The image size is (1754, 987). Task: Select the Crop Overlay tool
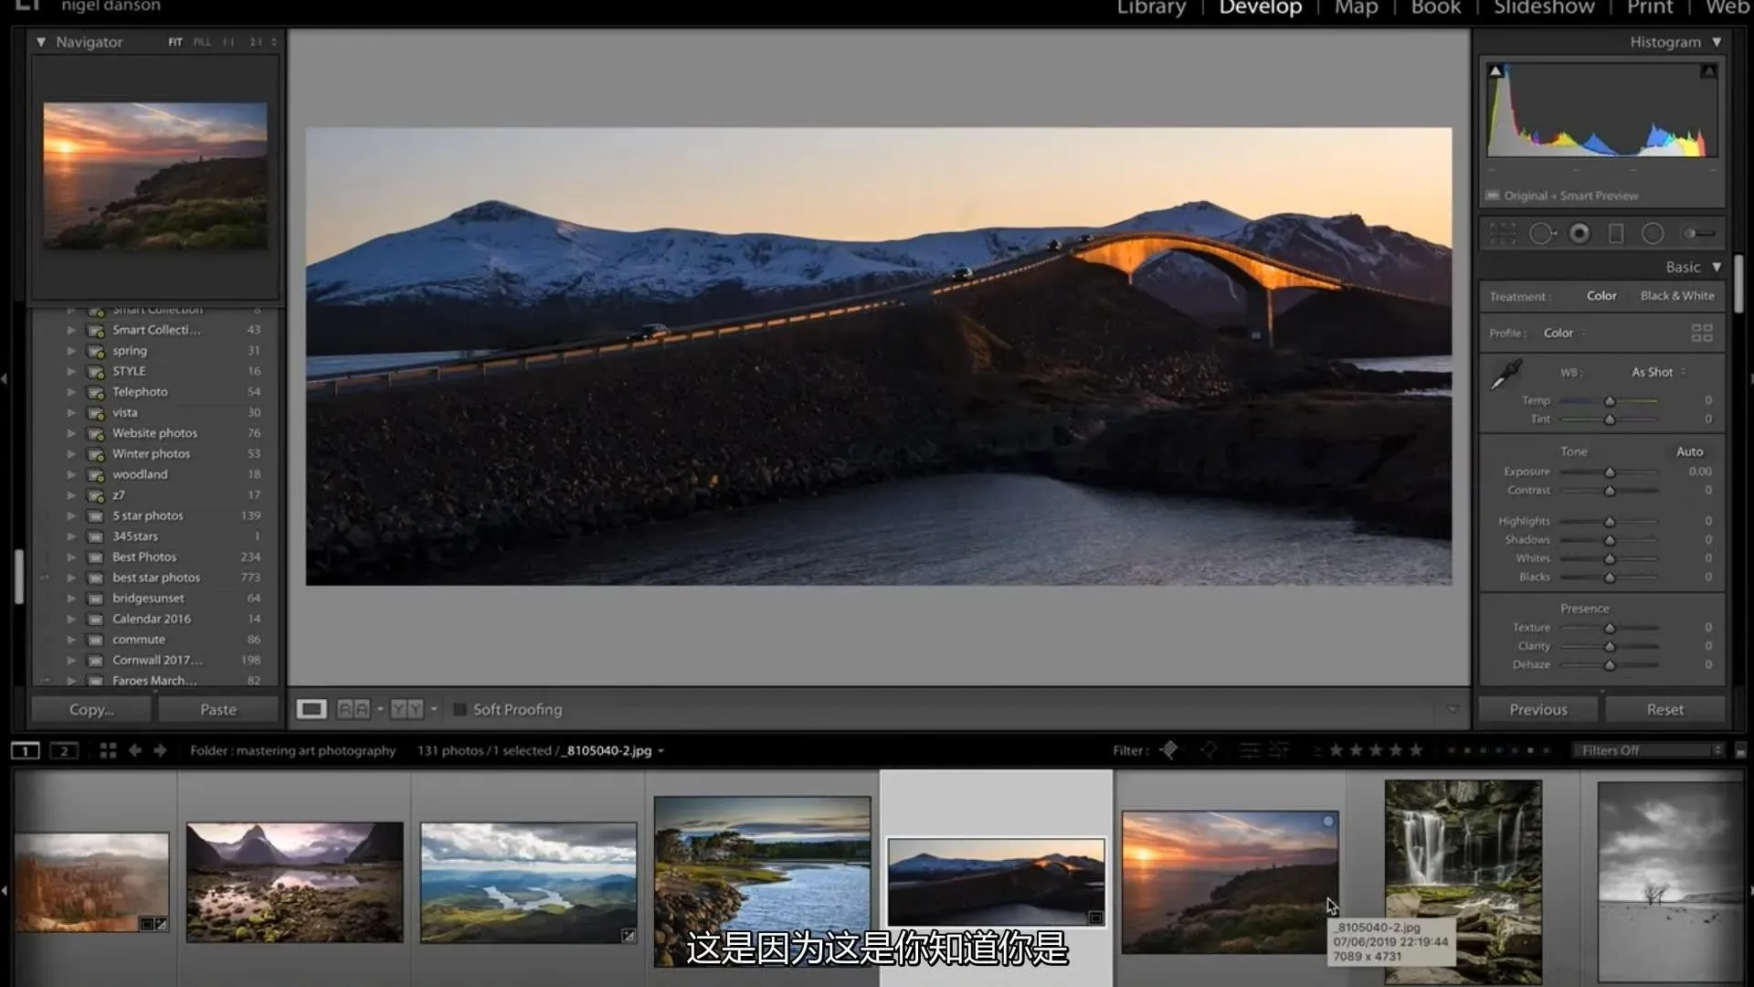coord(1503,234)
